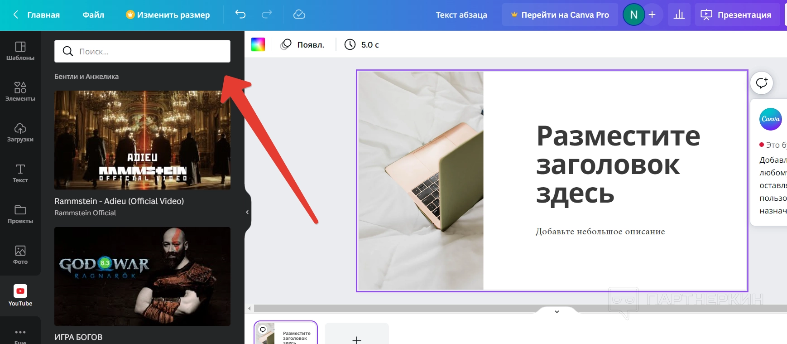Open notes bubble on slide thumbnail

coord(263,329)
